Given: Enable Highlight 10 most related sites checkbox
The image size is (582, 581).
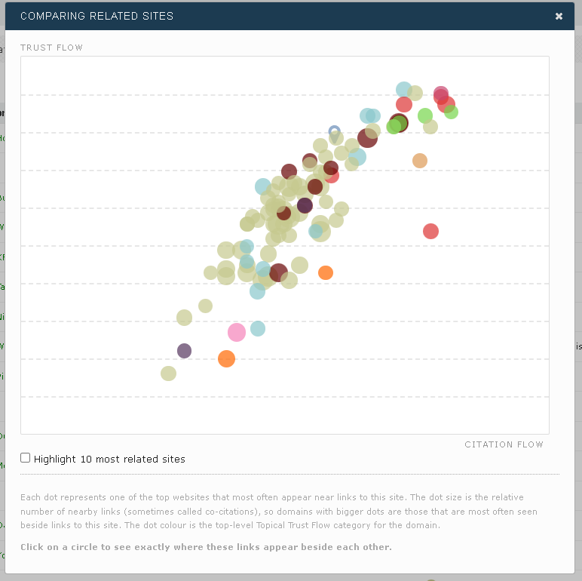Looking at the screenshot, I should coord(26,458).
